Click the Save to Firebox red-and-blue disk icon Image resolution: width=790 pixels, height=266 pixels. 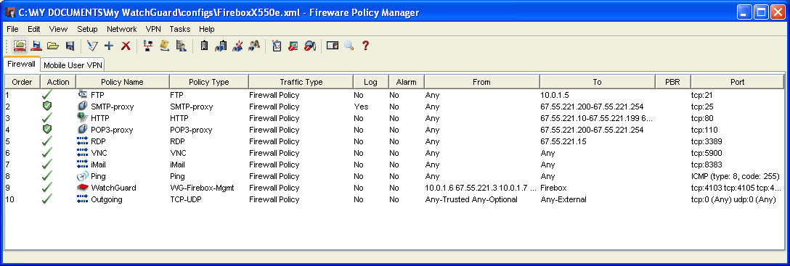tap(36, 46)
